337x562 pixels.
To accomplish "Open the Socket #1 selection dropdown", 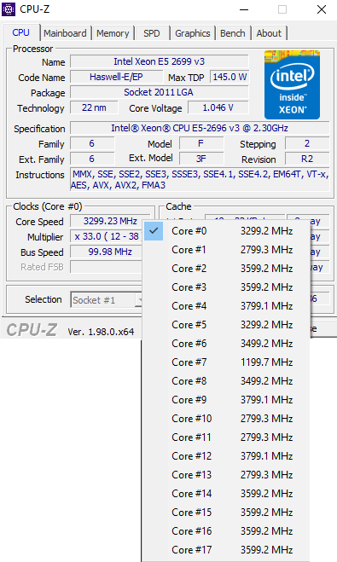I will pos(107,299).
